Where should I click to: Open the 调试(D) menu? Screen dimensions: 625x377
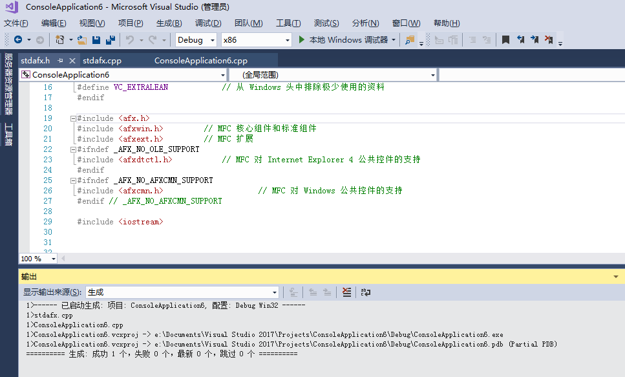[x=208, y=23]
